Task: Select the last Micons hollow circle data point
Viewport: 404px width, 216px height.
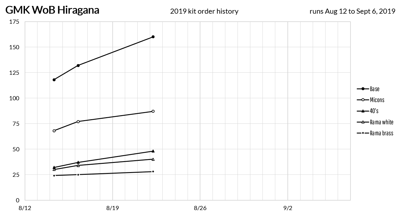Action: click(x=153, y=111)
